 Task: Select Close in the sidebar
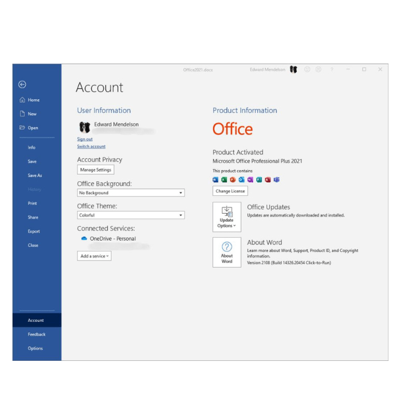pyautogui.click(x=33, y=245)
